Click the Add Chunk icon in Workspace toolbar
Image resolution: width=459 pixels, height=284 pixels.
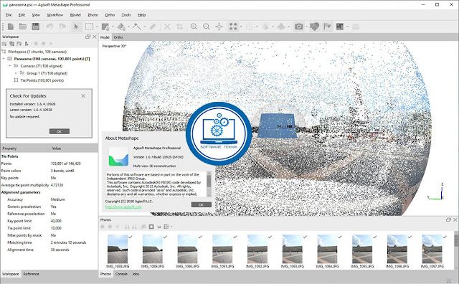point(4,44)
